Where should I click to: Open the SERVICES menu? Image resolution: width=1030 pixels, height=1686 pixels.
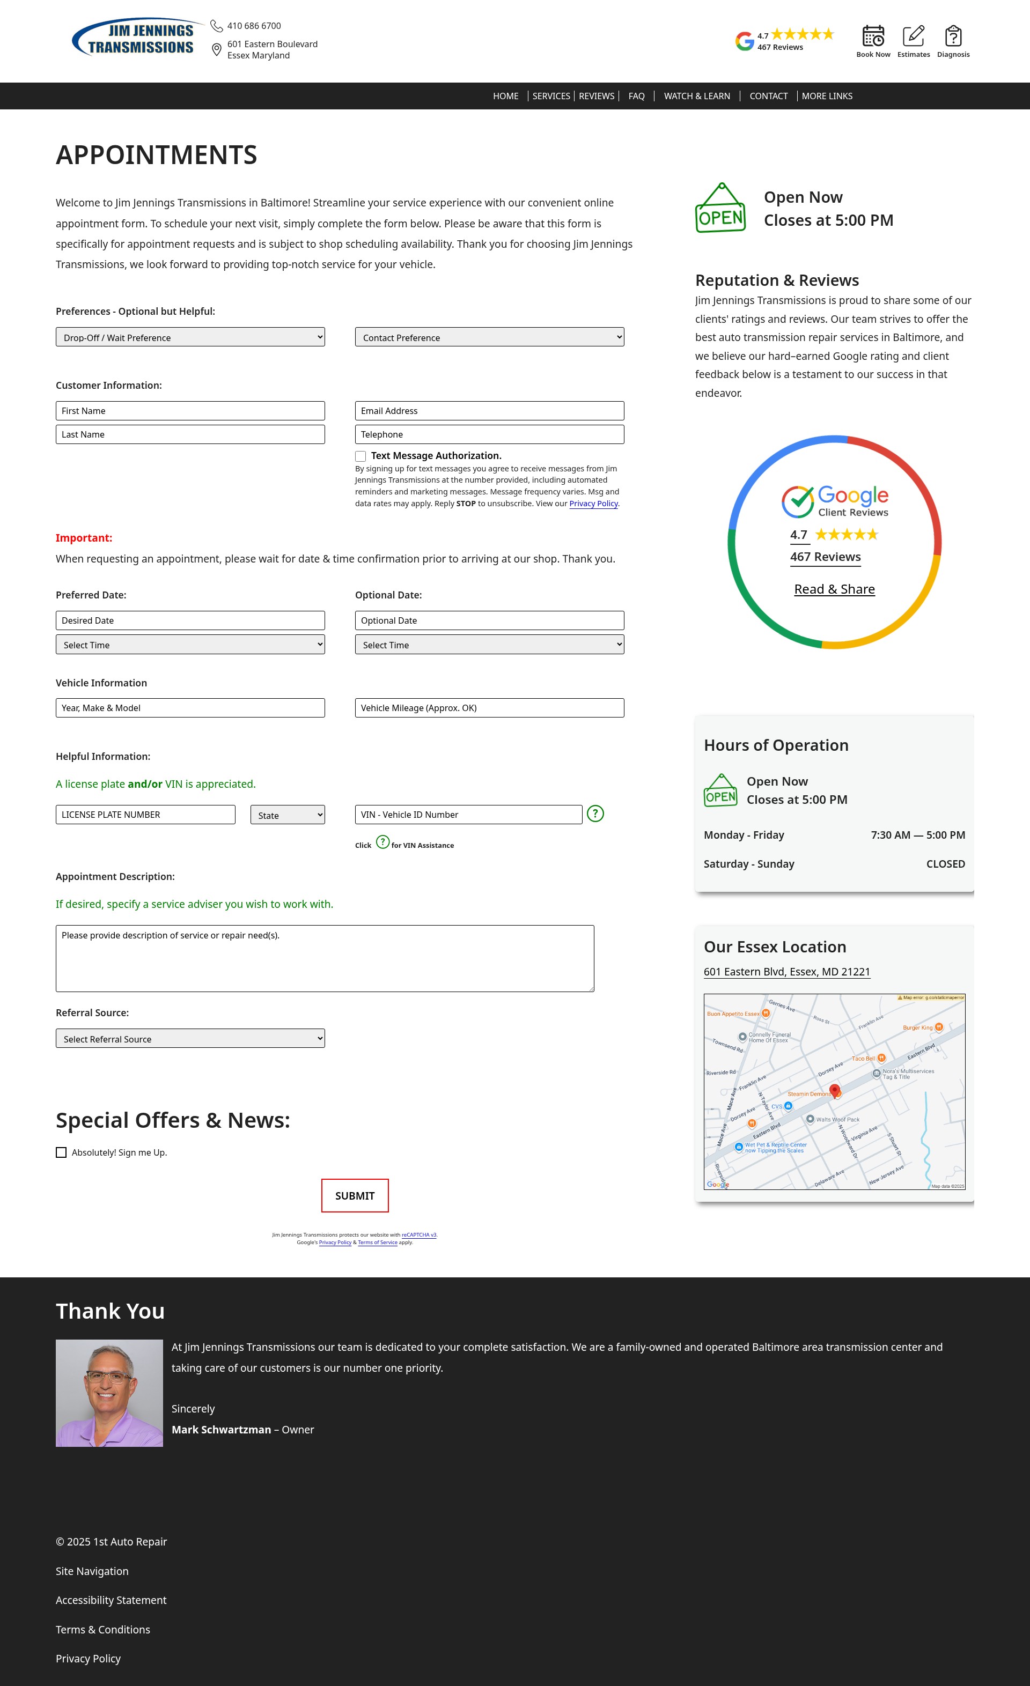(551, 96)
